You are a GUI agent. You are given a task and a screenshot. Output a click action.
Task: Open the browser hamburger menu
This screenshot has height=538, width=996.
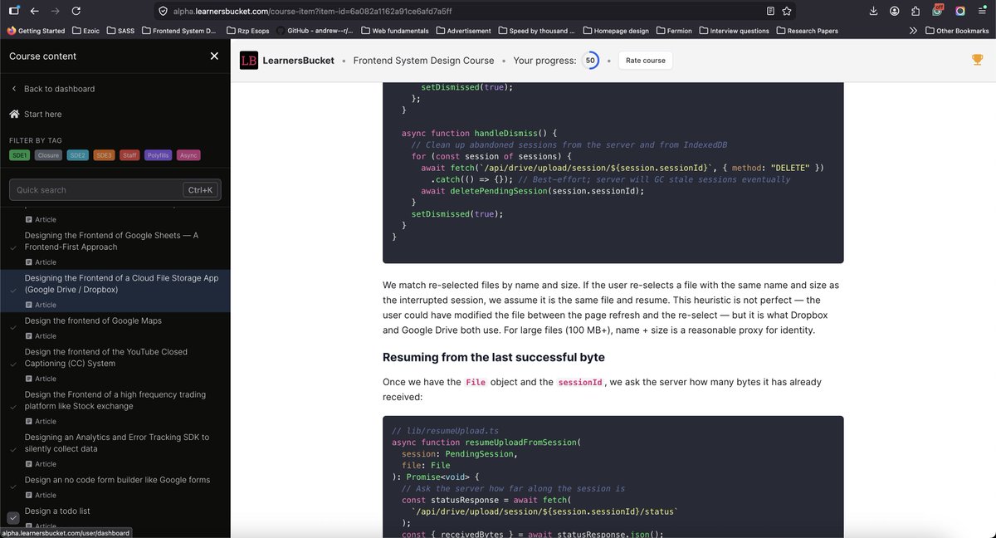click(x=982, y=12)
